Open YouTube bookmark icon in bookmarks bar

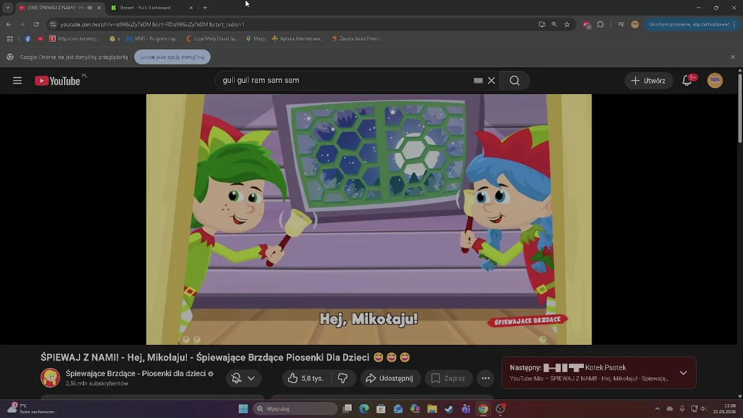tap(40, 39)
